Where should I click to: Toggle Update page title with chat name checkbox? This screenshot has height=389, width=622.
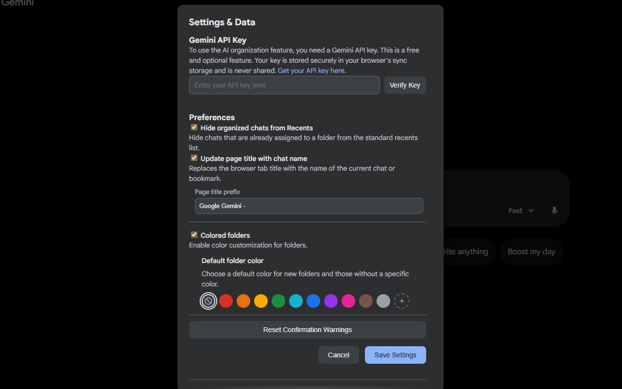pos(194,158)
